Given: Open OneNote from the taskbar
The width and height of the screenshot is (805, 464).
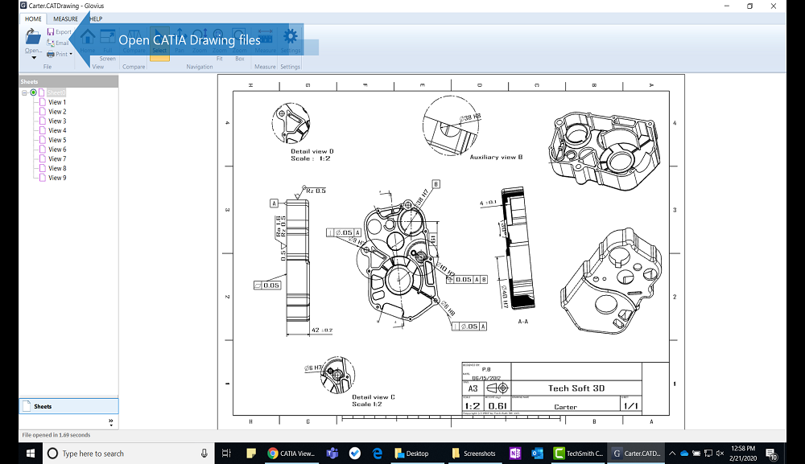Looking at the screenshot, I should tap(515, 454).
